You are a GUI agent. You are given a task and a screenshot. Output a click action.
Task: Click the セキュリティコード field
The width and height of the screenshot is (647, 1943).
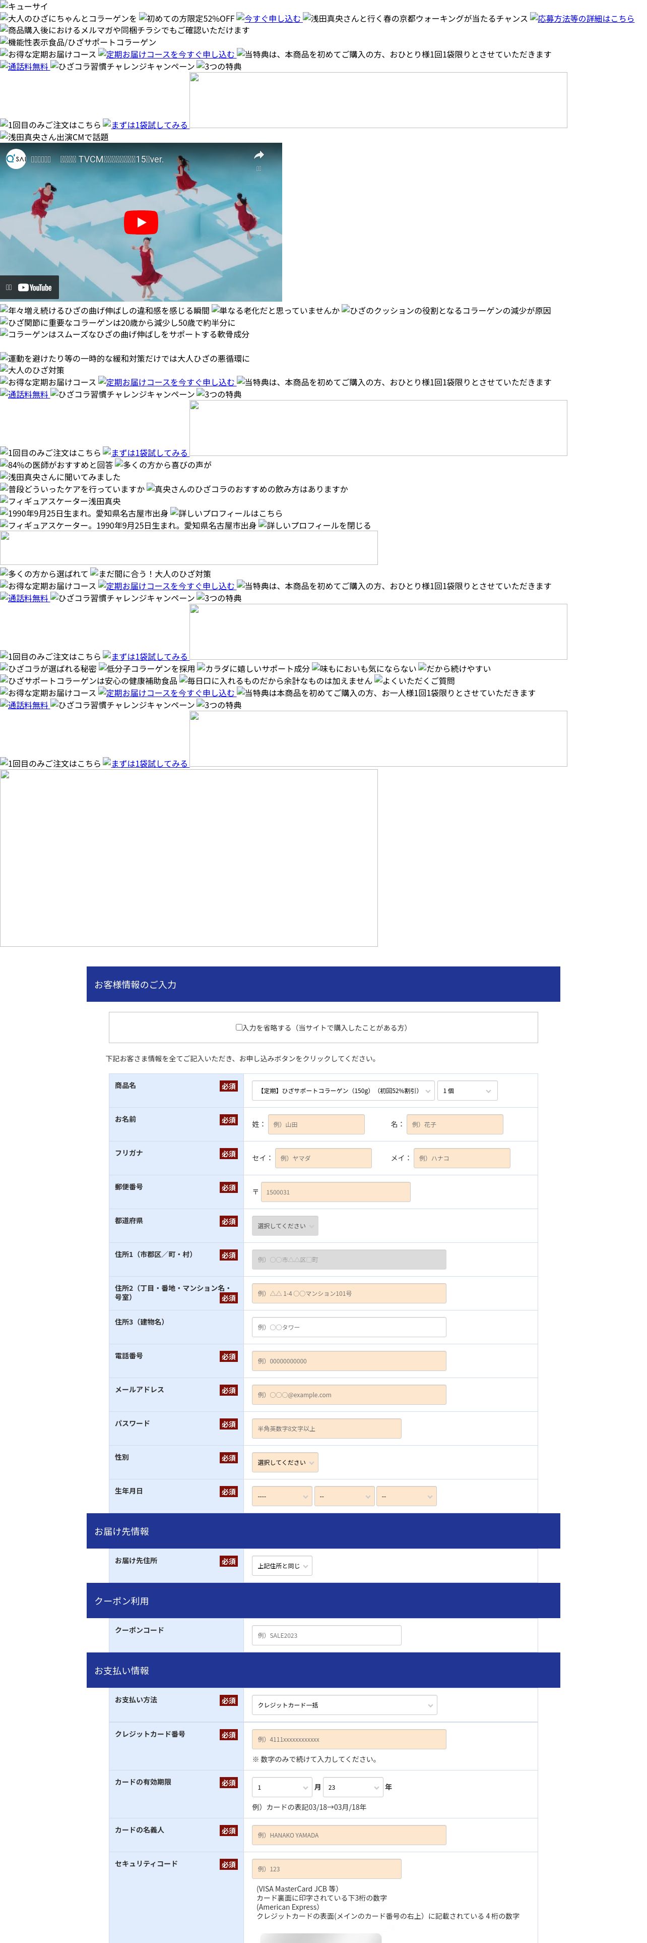pos(326,1868)
